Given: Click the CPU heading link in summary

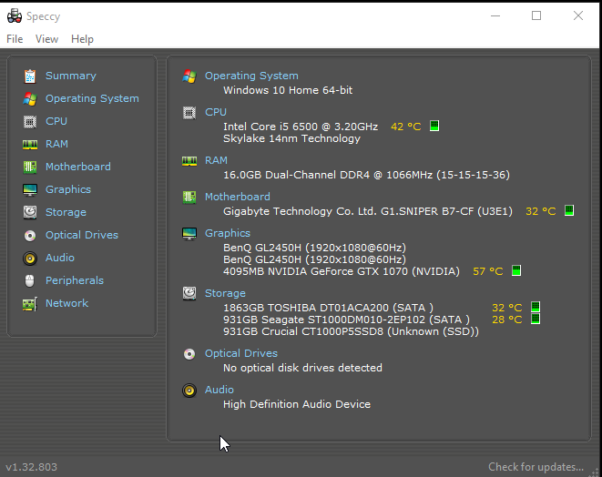Looking at the screenshot, I should [x=216, y=113].
